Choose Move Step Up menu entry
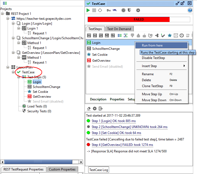Screen dimensions: 197x174 pos(161,94)
